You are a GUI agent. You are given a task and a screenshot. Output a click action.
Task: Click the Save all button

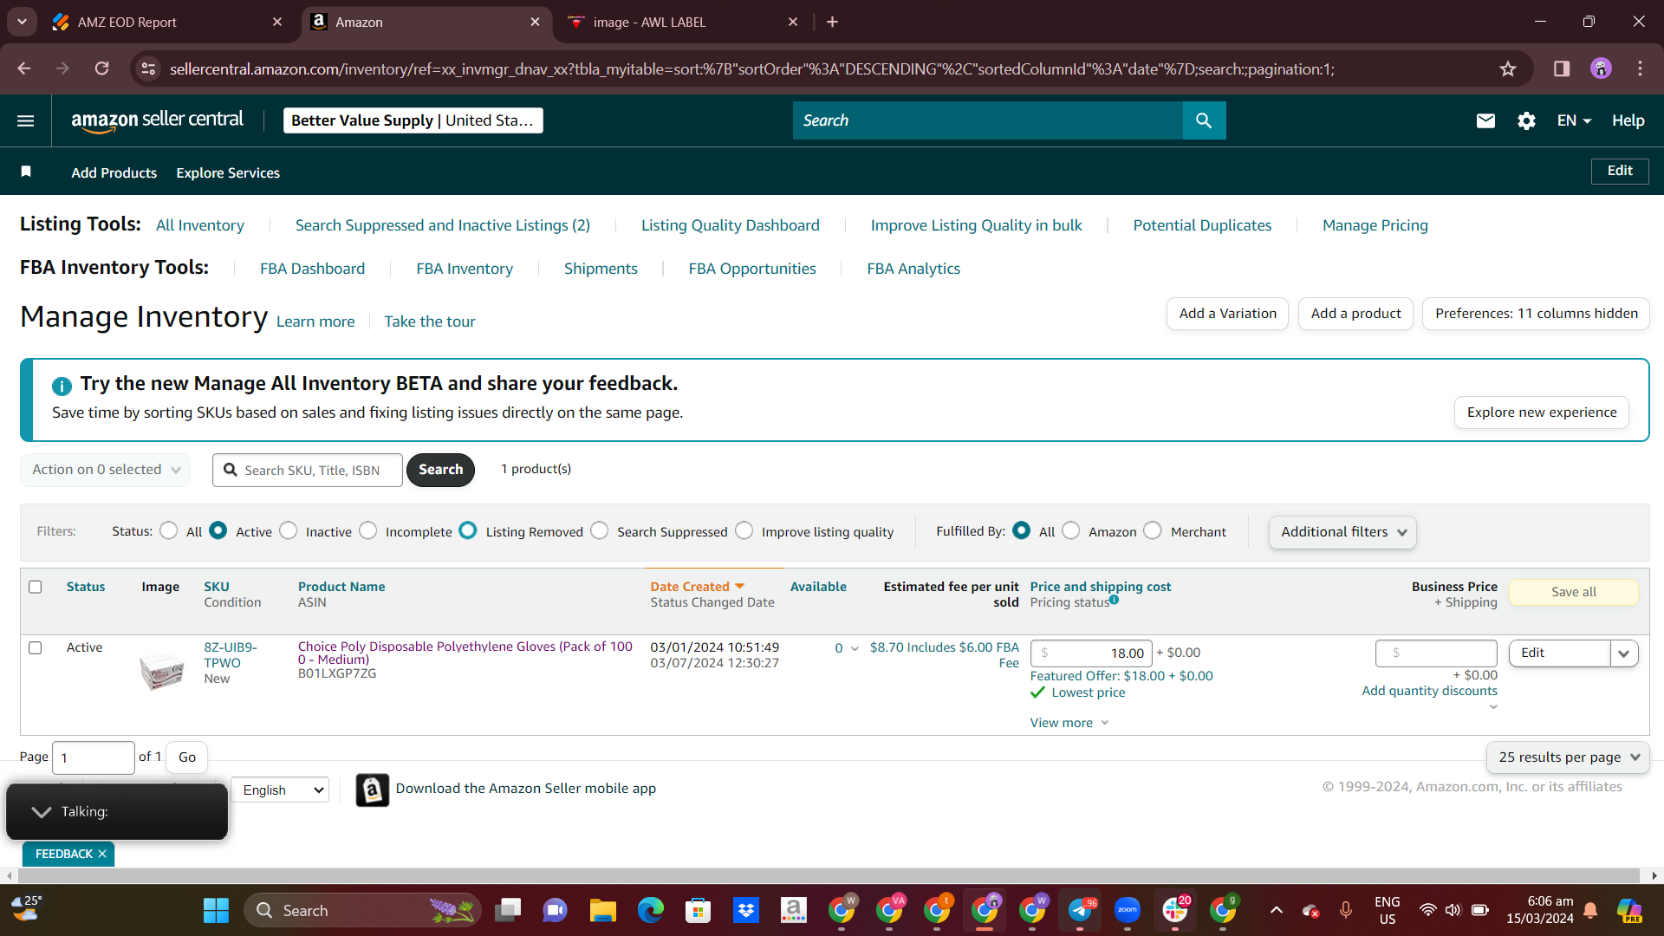click(1573, 592)
